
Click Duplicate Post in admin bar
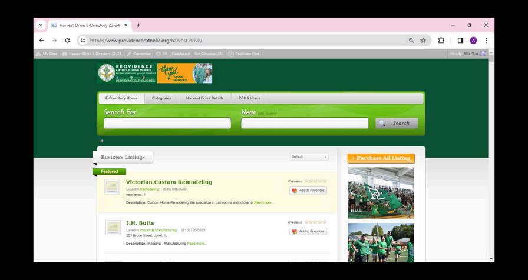[x=243, y=54]
